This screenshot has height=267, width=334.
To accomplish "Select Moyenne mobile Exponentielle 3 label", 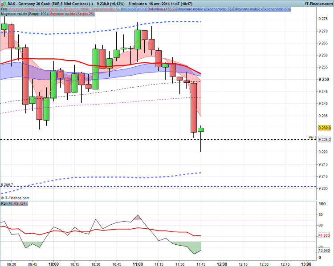I will tap(35, 9).
